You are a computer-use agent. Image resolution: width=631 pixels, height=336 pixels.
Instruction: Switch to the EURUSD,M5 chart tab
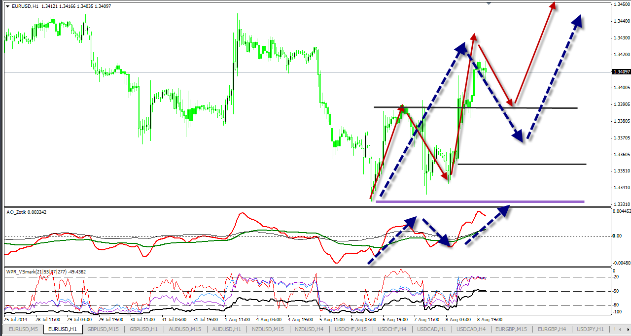click(23, 329)
